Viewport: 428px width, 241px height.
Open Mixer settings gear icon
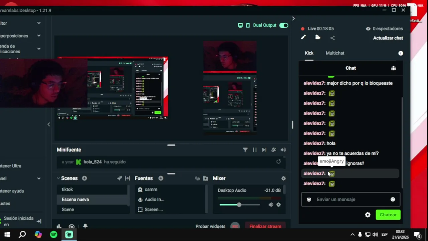(284, 178)
